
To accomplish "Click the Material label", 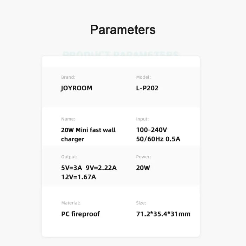I will click(x=71, y=203).
